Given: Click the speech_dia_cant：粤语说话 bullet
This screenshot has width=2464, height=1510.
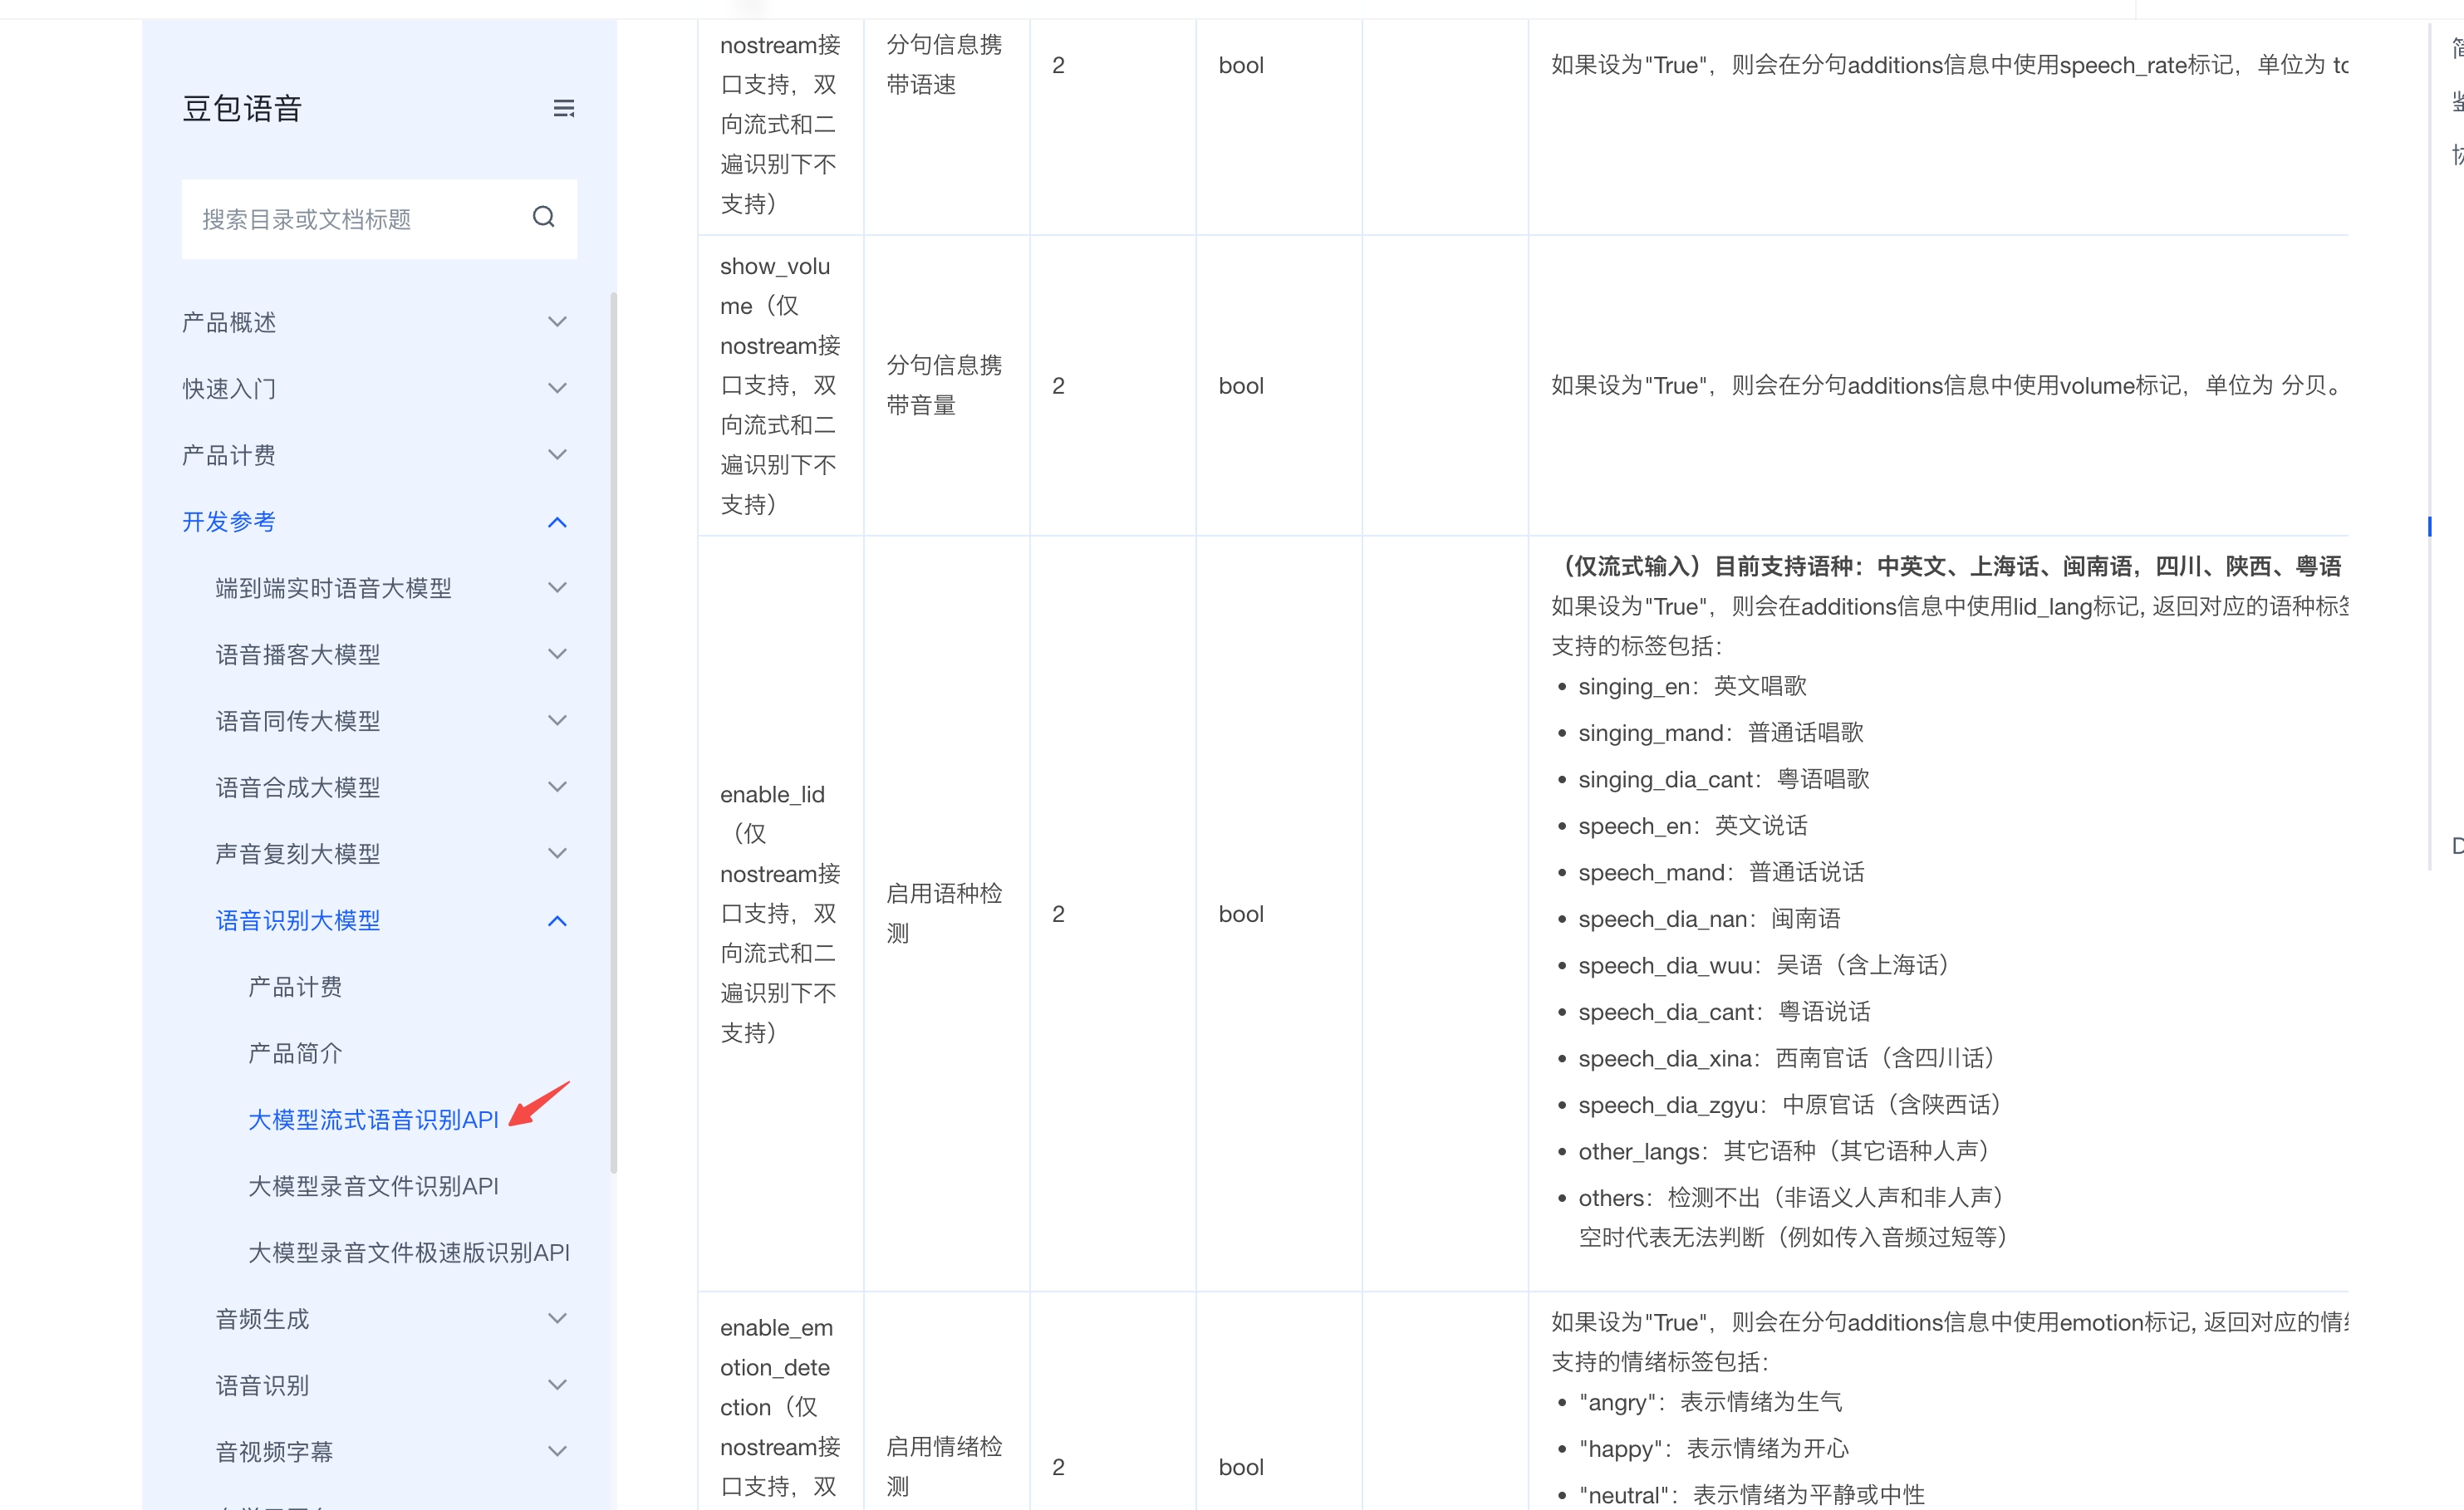Looking at the screenshot, I should click(x=1724, y=1012).
